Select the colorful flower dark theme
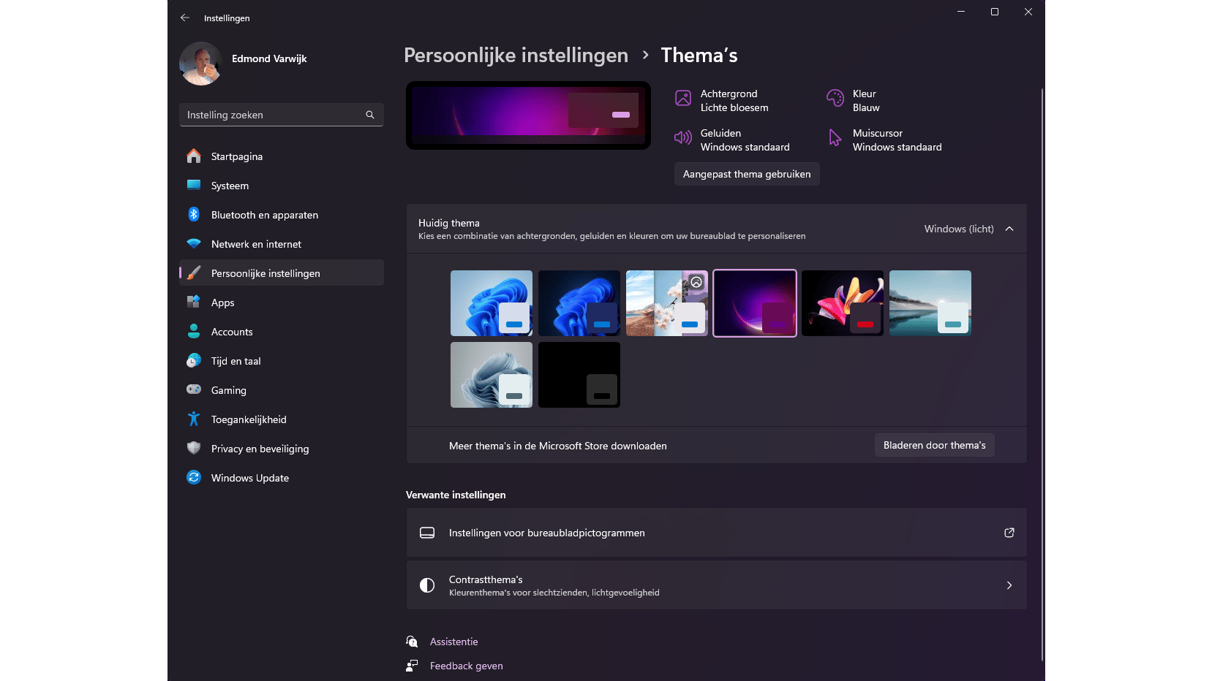1212x681 pixels. click(843, 303)
